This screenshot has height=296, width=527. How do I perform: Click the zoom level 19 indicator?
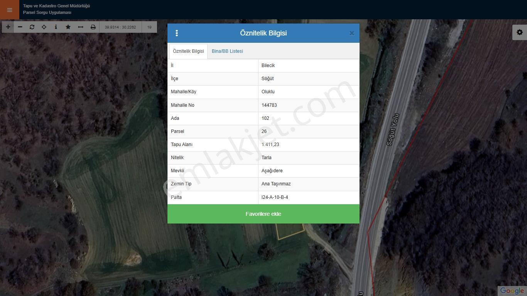(149, 27)
